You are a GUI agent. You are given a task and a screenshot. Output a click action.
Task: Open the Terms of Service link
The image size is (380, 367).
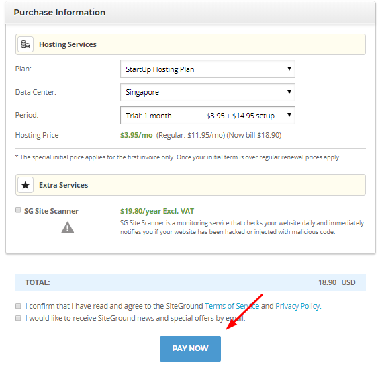pyautogui.click(x=232, y=306)
